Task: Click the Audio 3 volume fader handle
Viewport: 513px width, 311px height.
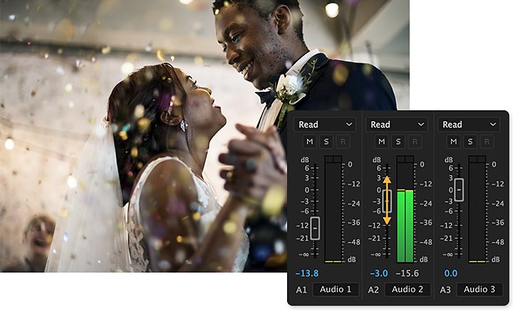Action: point(459,190)
